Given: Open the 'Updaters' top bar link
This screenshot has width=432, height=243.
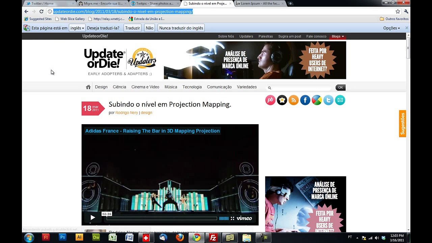Looking at the screenshot, I should click(x=246, y=36).
